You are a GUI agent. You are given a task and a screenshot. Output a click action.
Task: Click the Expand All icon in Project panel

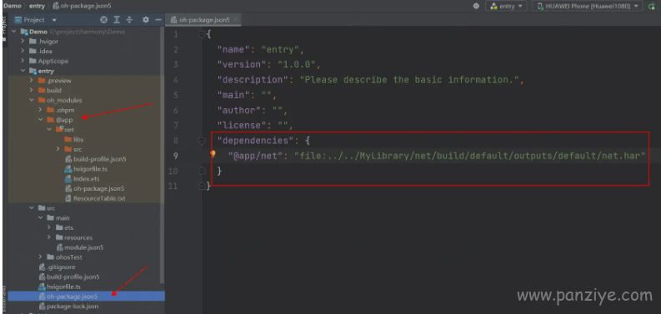pyautogui.click(x=117, y=20)
